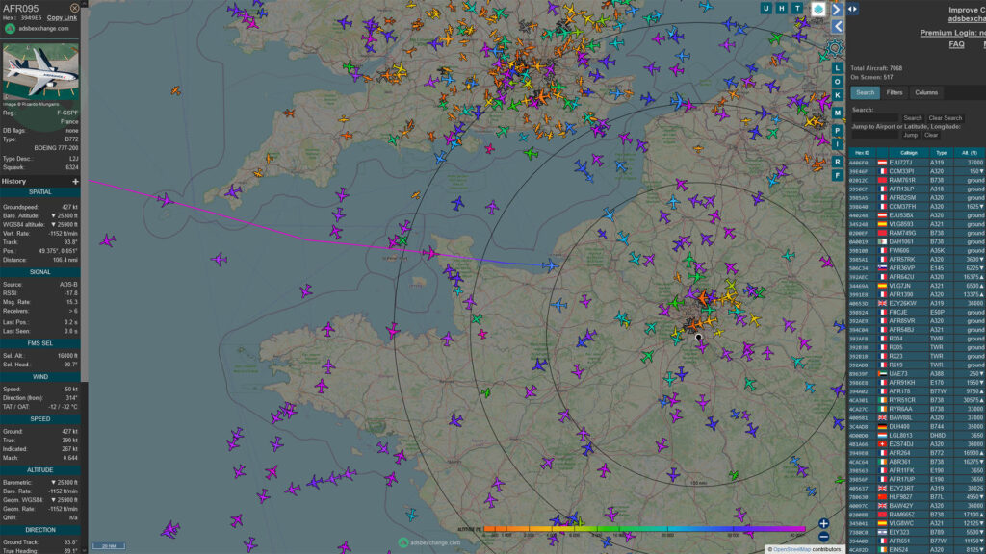Screen dimensions: 986x554
Task: Toggle the U button above the map
Action: [765, 8]
